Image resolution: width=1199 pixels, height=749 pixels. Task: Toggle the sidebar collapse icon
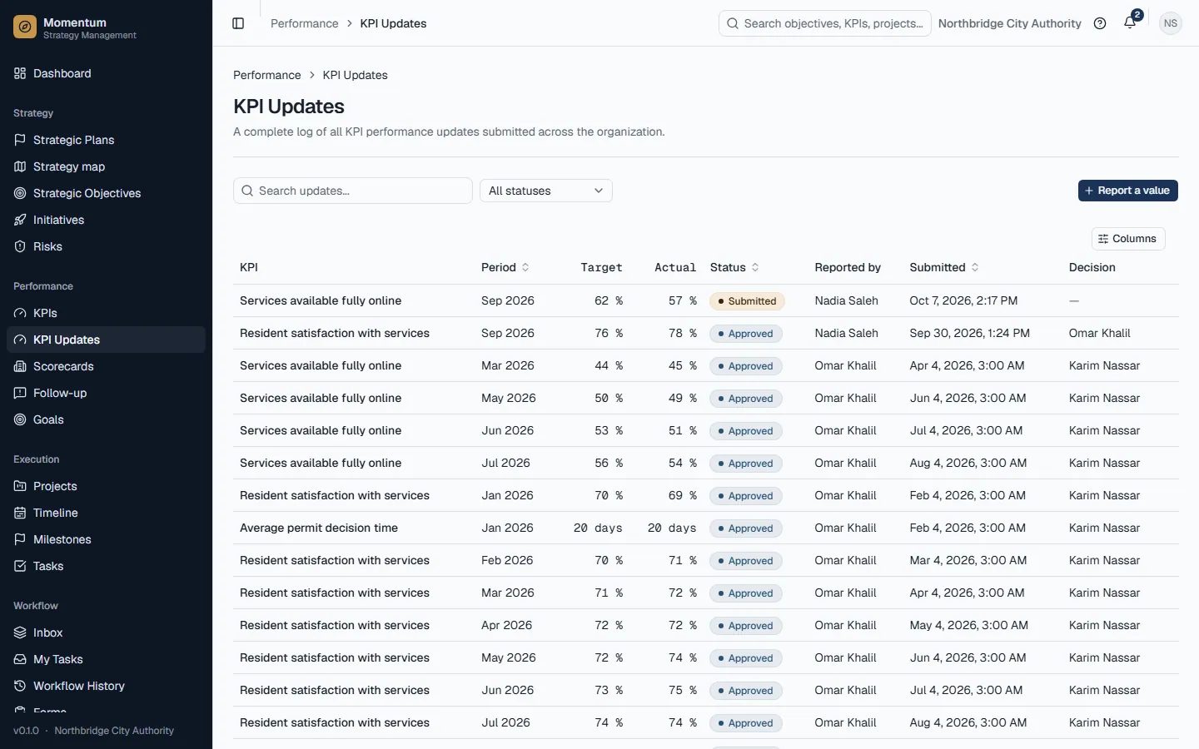(x=238, y=23)
